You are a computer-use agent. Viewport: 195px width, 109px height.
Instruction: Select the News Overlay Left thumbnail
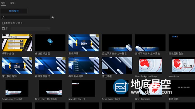pos(84,88)
